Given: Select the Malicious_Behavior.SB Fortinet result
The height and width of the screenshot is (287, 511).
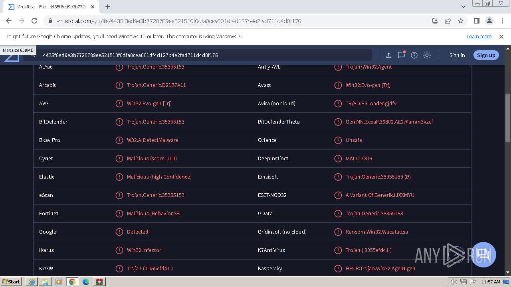Looking at the screenshot, I should [153, 213].
